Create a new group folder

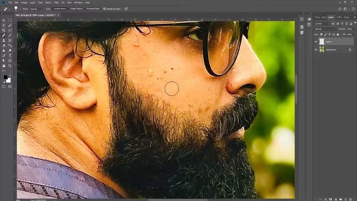click(341, 199)
